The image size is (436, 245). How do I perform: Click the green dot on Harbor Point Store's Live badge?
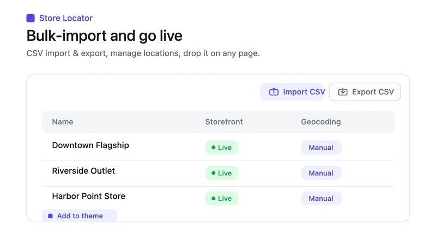point(213,198)
